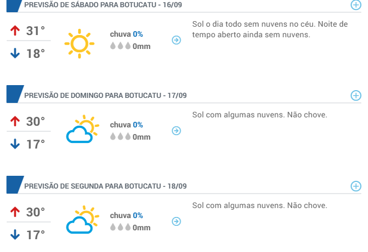Expand the Saturday 16/09 forecast plus icon
368x252 pixels.
coord(356,5)
